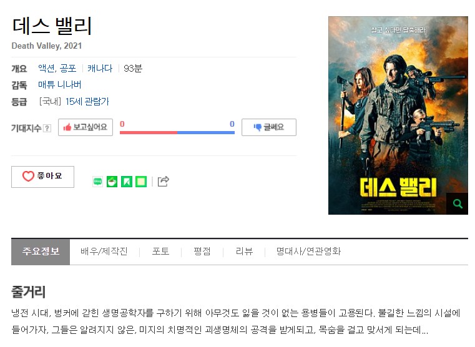Share to Naver Cafe icon

(112, 182)
